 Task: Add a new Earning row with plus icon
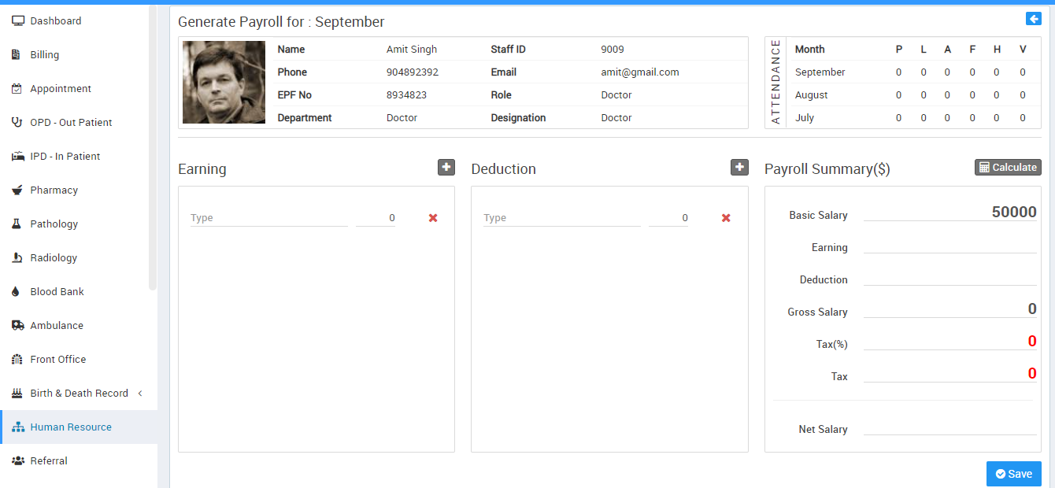(x=446, y=167)
